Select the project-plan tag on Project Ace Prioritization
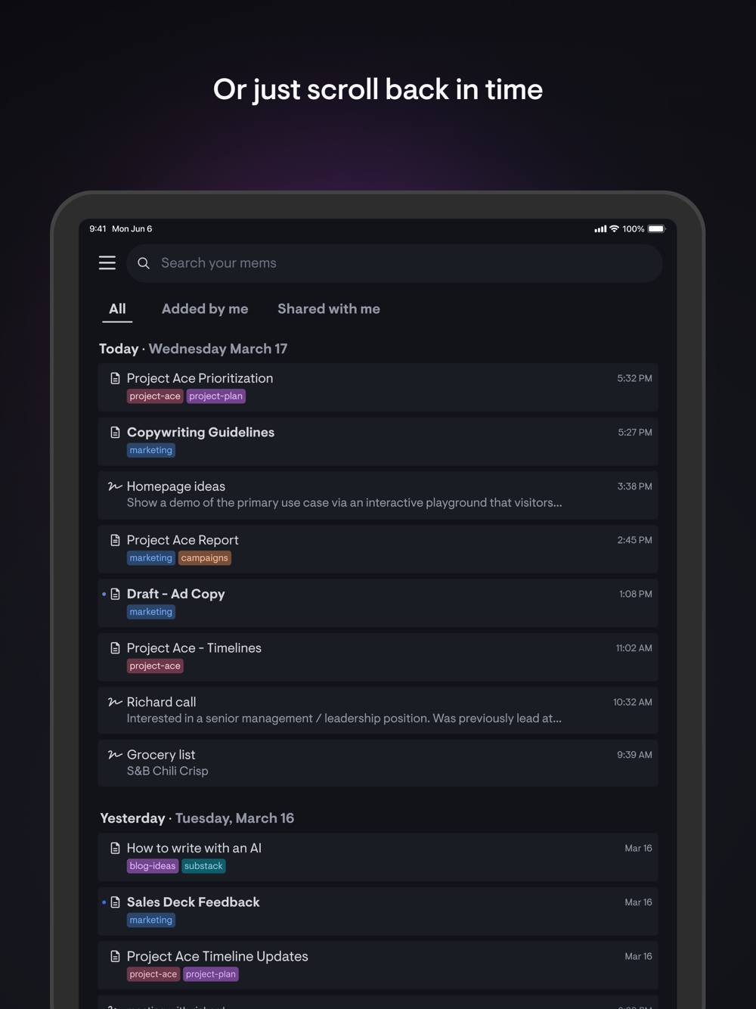756x1009 pixels. click(216, 396)
